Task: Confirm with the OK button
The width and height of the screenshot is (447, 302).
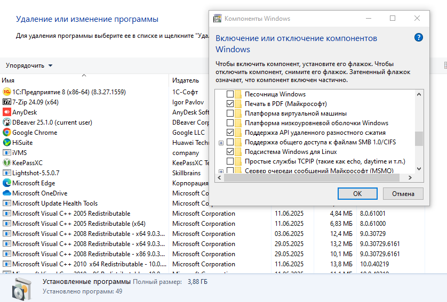Action: pos(357,194)
